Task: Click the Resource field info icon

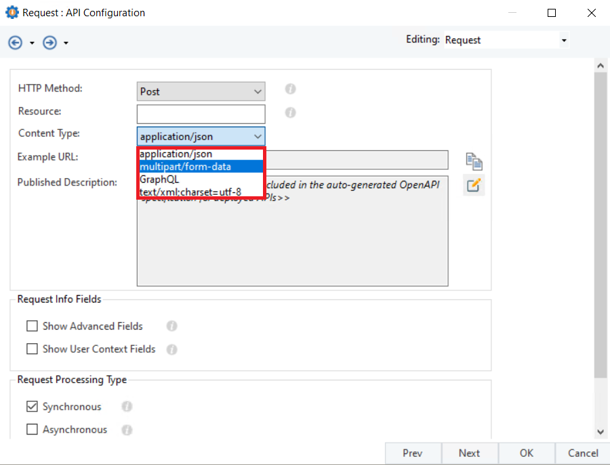Action: click(291, 112)
